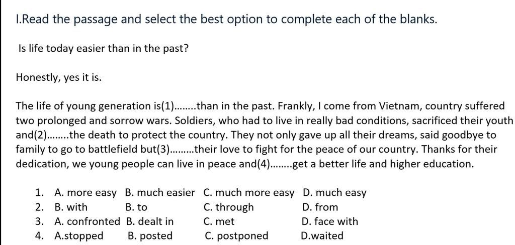Select answer C. met

coord(219,222)
